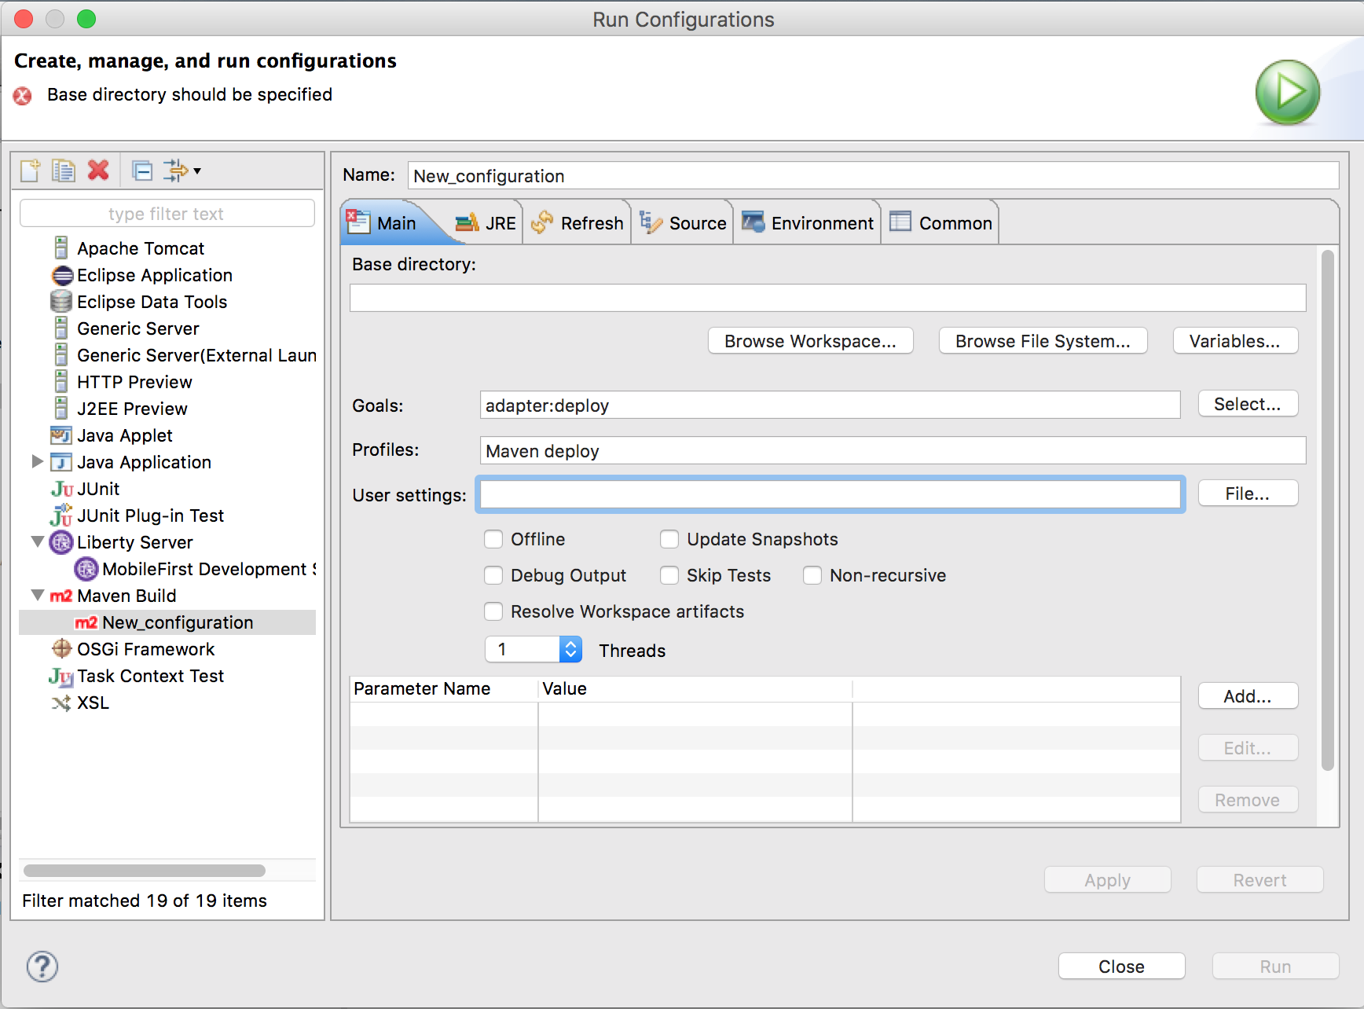Enable the Update Snapshots checkbox

point(669,539)
